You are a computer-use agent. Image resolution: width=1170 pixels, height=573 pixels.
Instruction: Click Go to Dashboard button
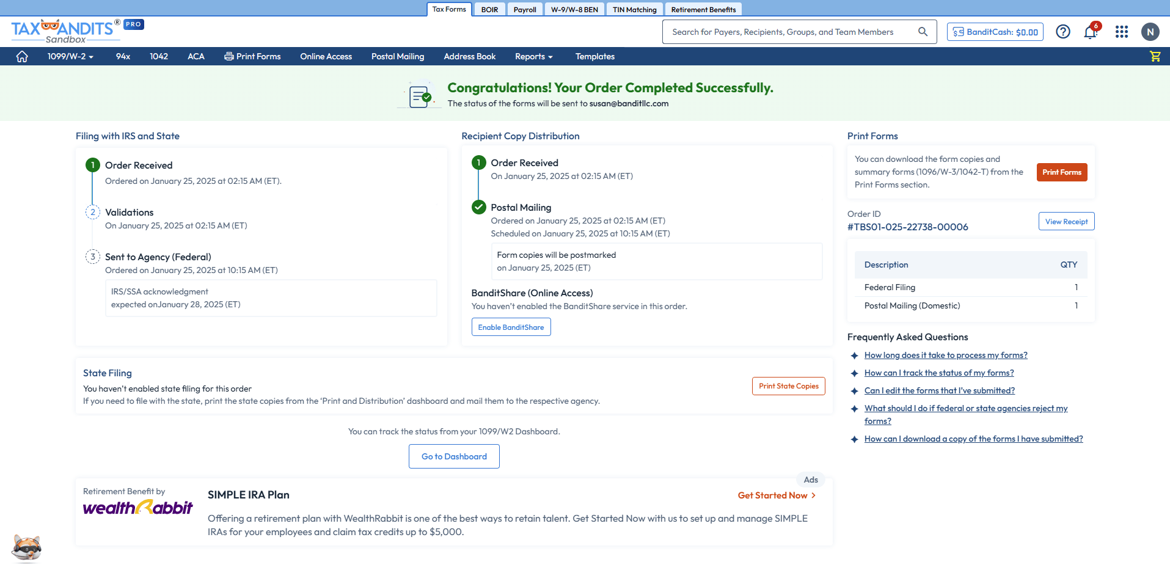click(454, 456)
